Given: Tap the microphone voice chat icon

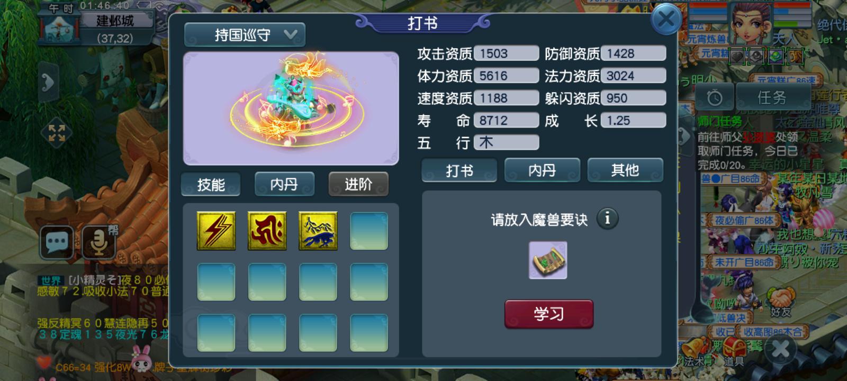Looking at the screenshot, I should (99, 242).
